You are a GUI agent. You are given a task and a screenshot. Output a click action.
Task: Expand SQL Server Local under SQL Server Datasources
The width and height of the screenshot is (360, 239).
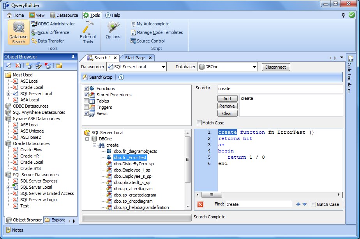(8, 187)
